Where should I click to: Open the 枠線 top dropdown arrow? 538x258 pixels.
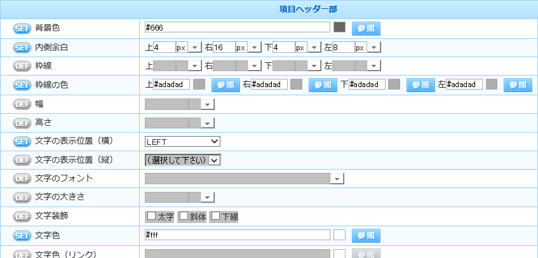[195, 66]
